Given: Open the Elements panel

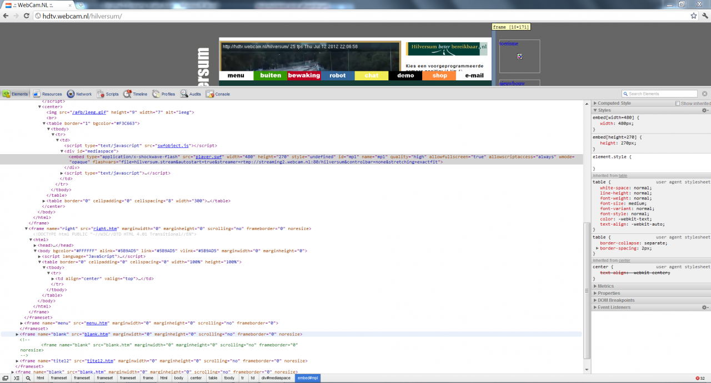Looking at the screenshot, I should click(16, 94).
